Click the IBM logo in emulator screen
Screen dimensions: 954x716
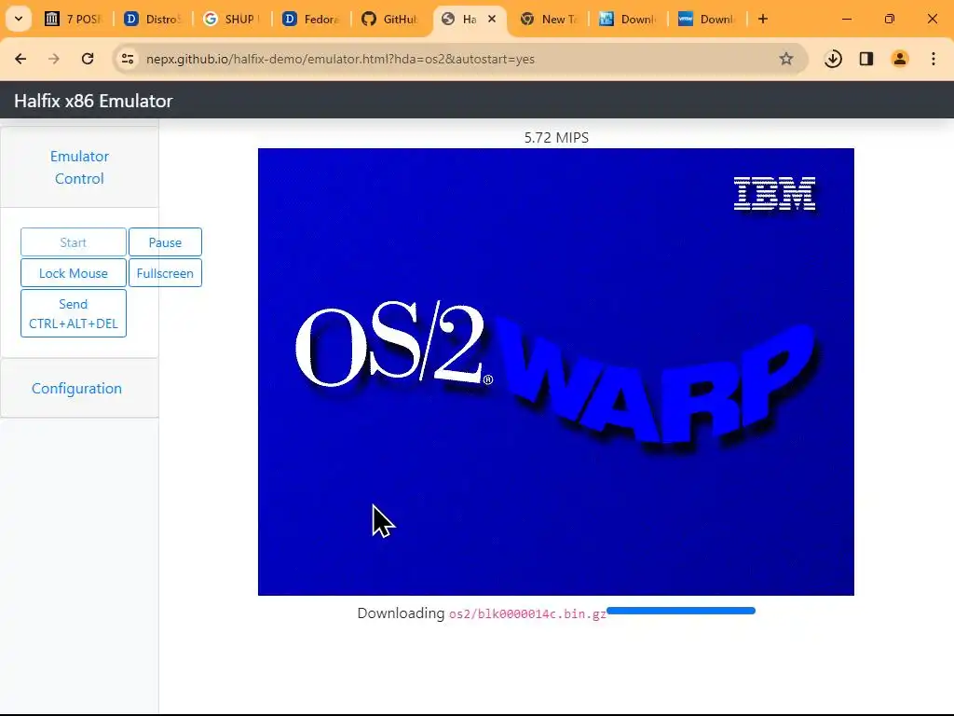774,194
